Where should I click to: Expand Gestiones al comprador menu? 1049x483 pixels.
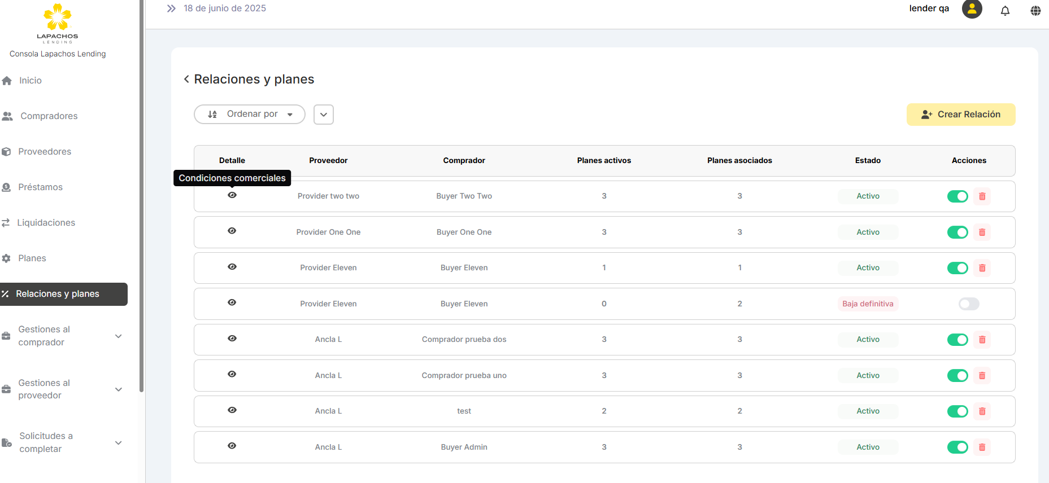point(119,336)
